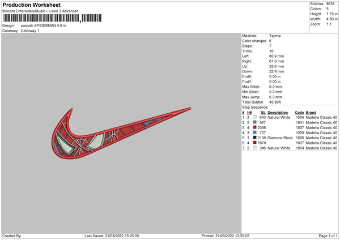Screen dimensions: 340x240
Task: Click stitch count '1878' in stop 6
Action: tap(261, 143)
